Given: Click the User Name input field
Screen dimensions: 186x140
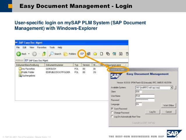Looking at the screenshot, I should click(145, 96).
